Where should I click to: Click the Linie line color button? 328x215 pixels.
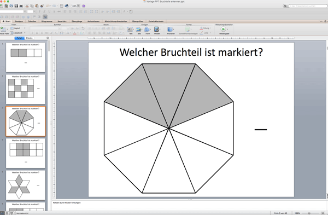point(204,33)
